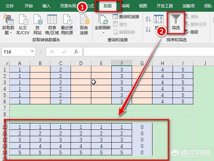Open 高级 advanced filter
This screenshot has height=161, width=214.
[192, 32]
